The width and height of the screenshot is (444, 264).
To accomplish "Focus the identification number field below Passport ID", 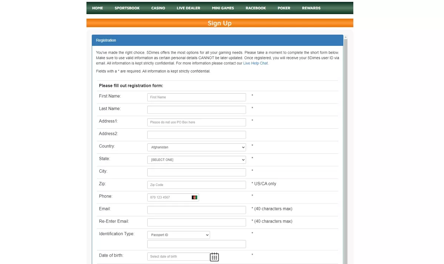I will tap(196, 244).
